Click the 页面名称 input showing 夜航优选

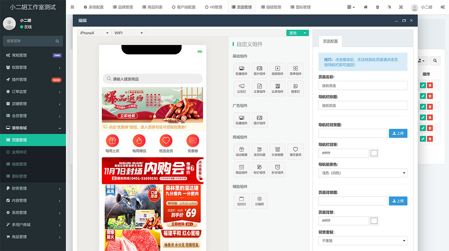[x=363, y=85]
